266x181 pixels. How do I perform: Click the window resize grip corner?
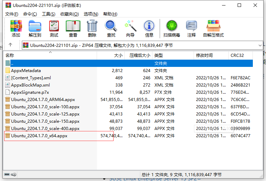[x=261, y=176]
